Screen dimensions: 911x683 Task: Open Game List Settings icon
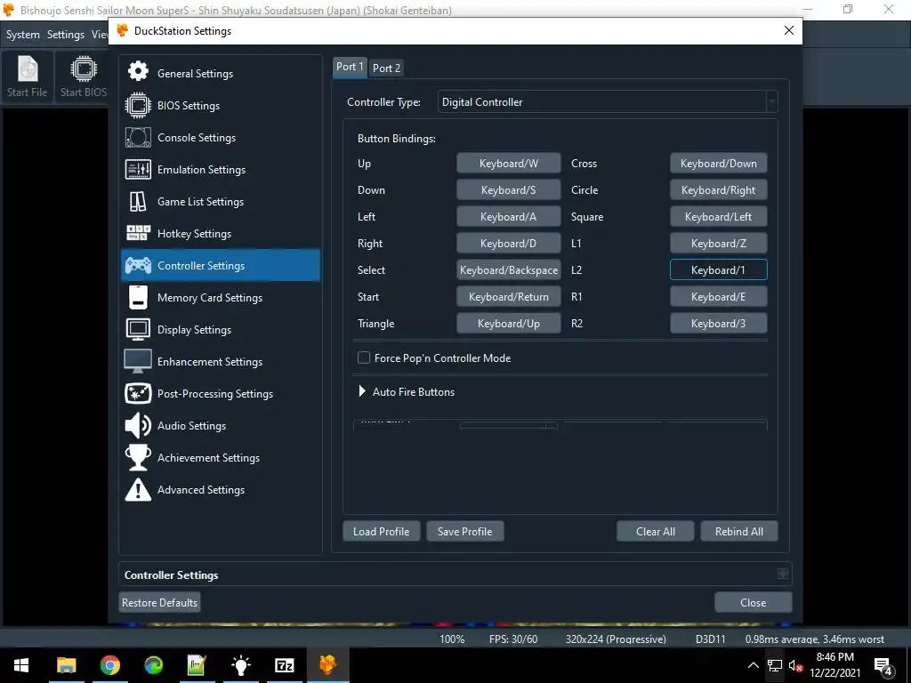(138, 202)
